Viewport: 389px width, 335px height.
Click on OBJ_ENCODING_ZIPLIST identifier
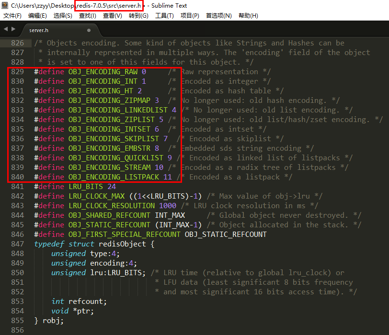(112, 120)
